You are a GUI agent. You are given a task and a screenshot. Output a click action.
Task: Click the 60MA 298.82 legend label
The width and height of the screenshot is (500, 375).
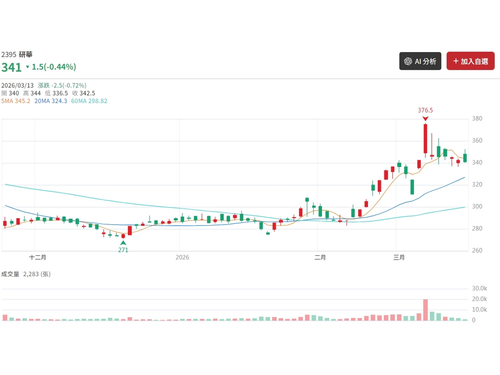89,101
